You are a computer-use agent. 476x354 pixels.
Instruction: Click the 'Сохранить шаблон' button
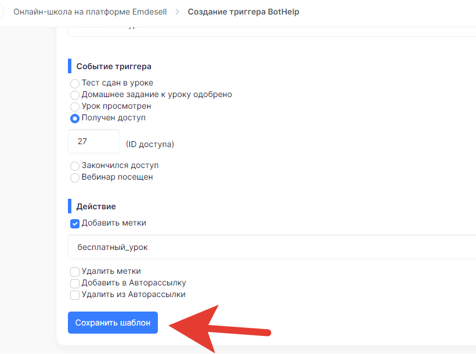tap(113, 323)
